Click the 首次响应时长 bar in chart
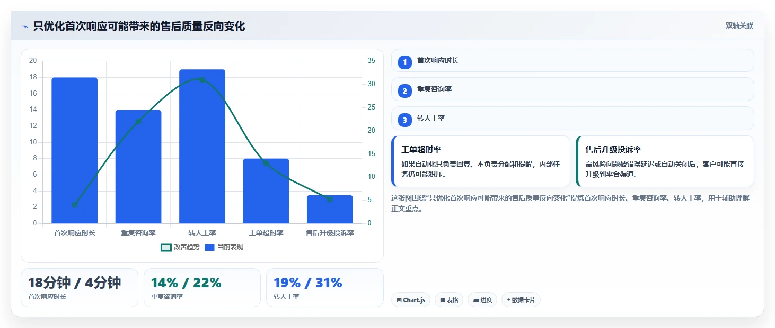The image size is (775, 328). (x=75, y=150)
